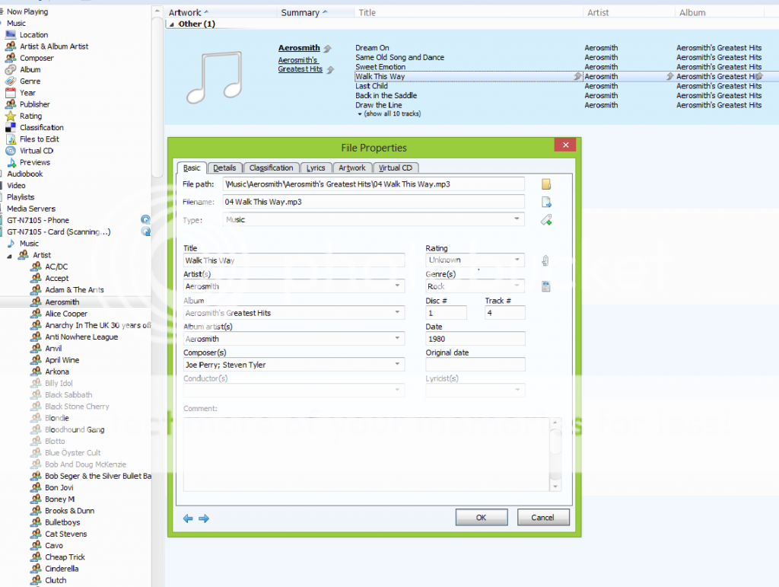Click into the Date field showing 1980
The image size is (779, 587).
[x=475, y=339]
